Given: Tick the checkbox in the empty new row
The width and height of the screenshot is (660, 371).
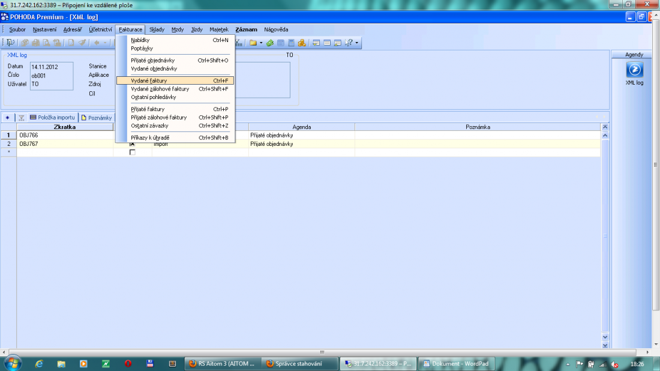Looking at the screenshot, I should [x=133, y=152].
